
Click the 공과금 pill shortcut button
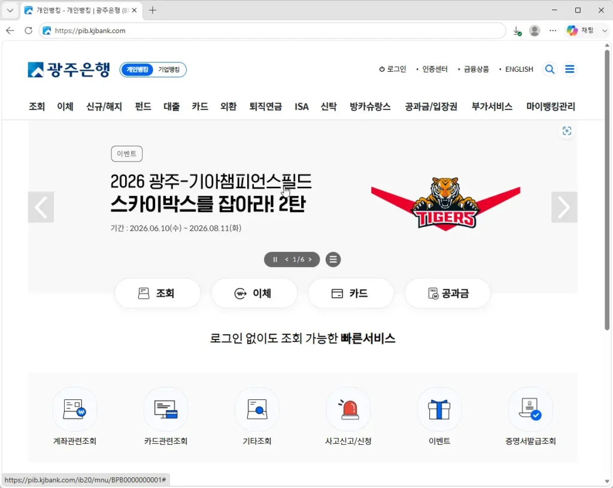[x=448, y=293]
